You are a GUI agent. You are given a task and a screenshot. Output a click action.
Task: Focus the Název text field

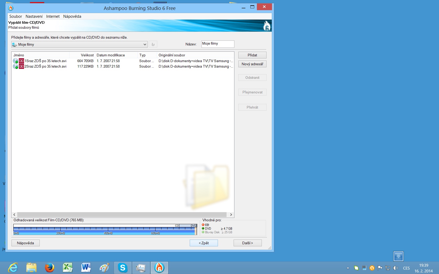(218, 44)
